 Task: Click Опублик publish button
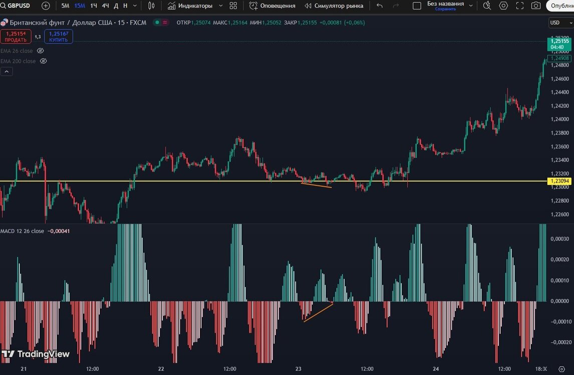pyautogui.click(x=560, y=6)
